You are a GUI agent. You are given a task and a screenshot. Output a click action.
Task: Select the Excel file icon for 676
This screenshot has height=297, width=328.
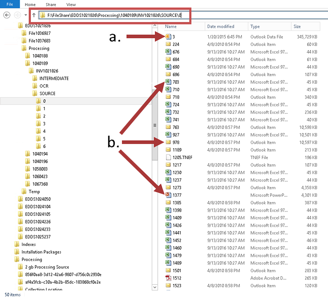coord(168,52)
